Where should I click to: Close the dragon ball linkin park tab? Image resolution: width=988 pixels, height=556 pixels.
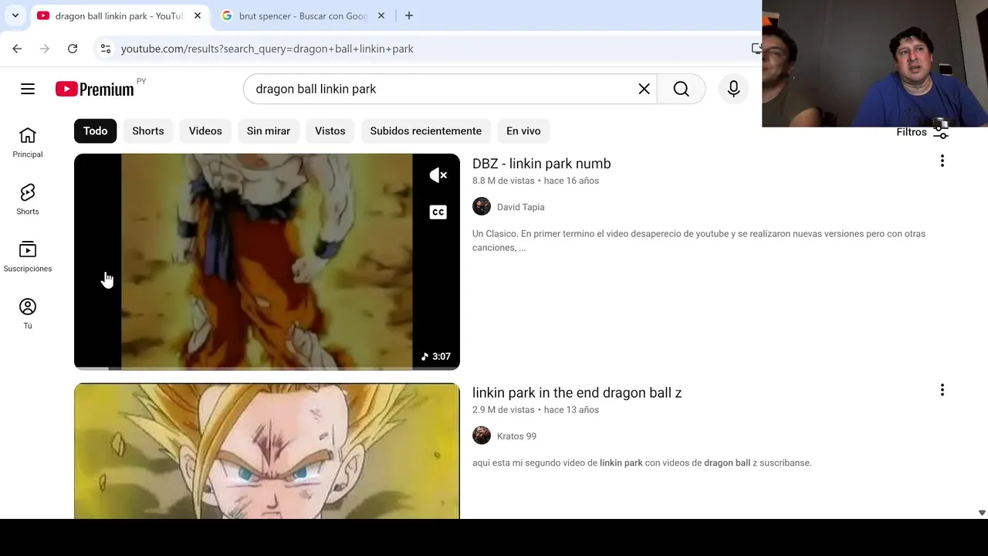(x=197, y=15)
